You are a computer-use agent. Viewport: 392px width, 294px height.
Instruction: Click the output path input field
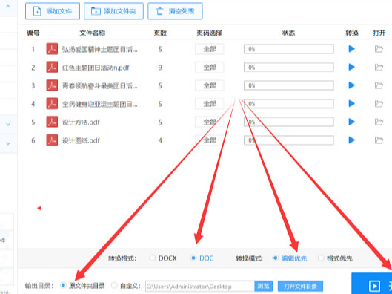(x=200, y=286)
